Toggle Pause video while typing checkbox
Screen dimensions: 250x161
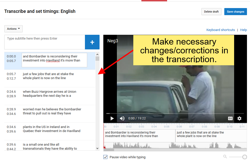pyautogui.click(x=106, y=157)
